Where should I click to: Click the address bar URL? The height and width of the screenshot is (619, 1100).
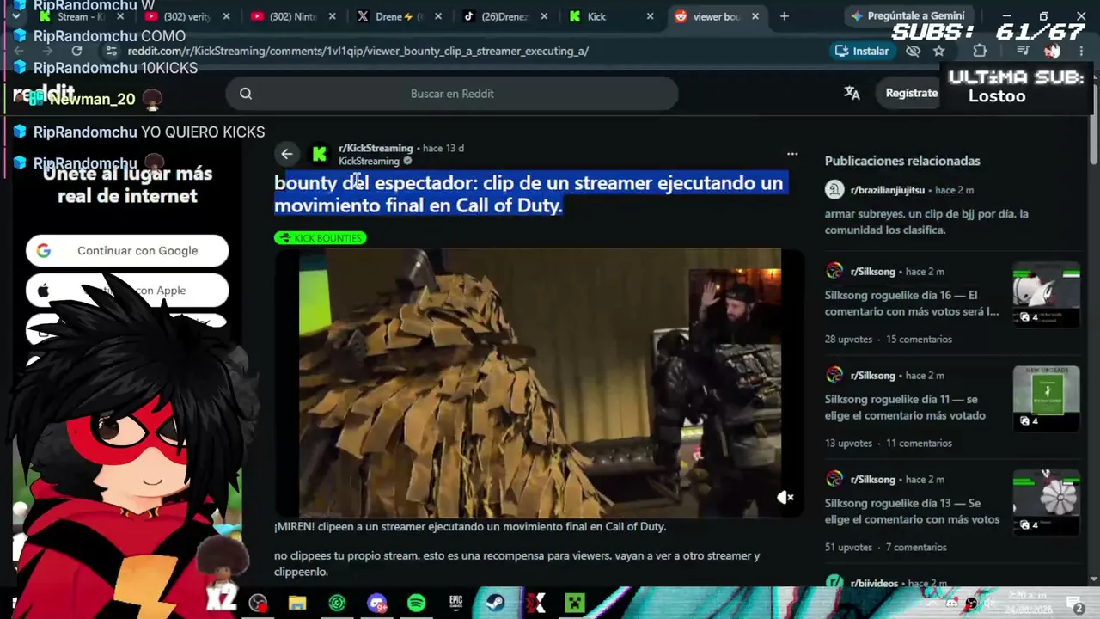pyautogui.click(x=357, y=51)
